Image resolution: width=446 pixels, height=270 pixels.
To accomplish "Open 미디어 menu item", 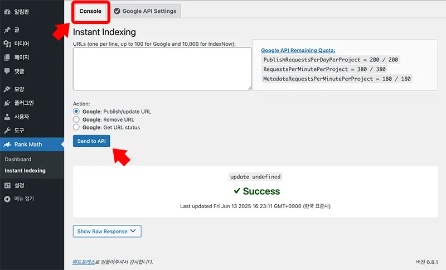I will pos(32,44).
